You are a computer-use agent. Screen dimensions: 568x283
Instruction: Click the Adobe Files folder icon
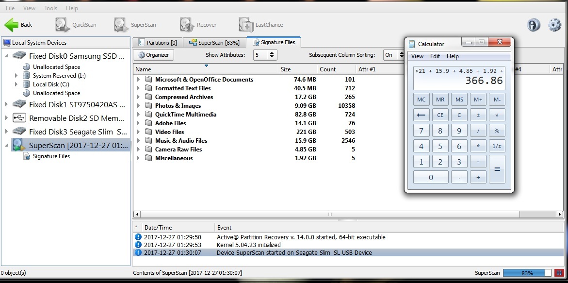[x=148, y=123]
